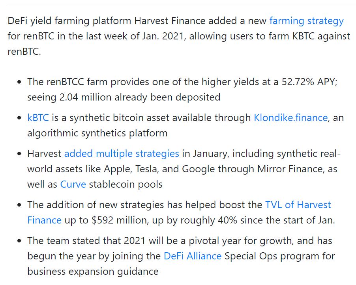Click the Curve hyperlink
The height and width of the screenshot is (285, 356).
pyautogui.click(x=73, y=184)
